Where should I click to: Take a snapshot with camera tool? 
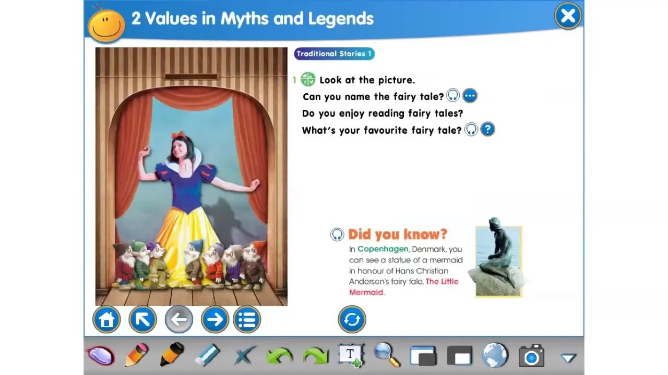click(x=531, y=356)
